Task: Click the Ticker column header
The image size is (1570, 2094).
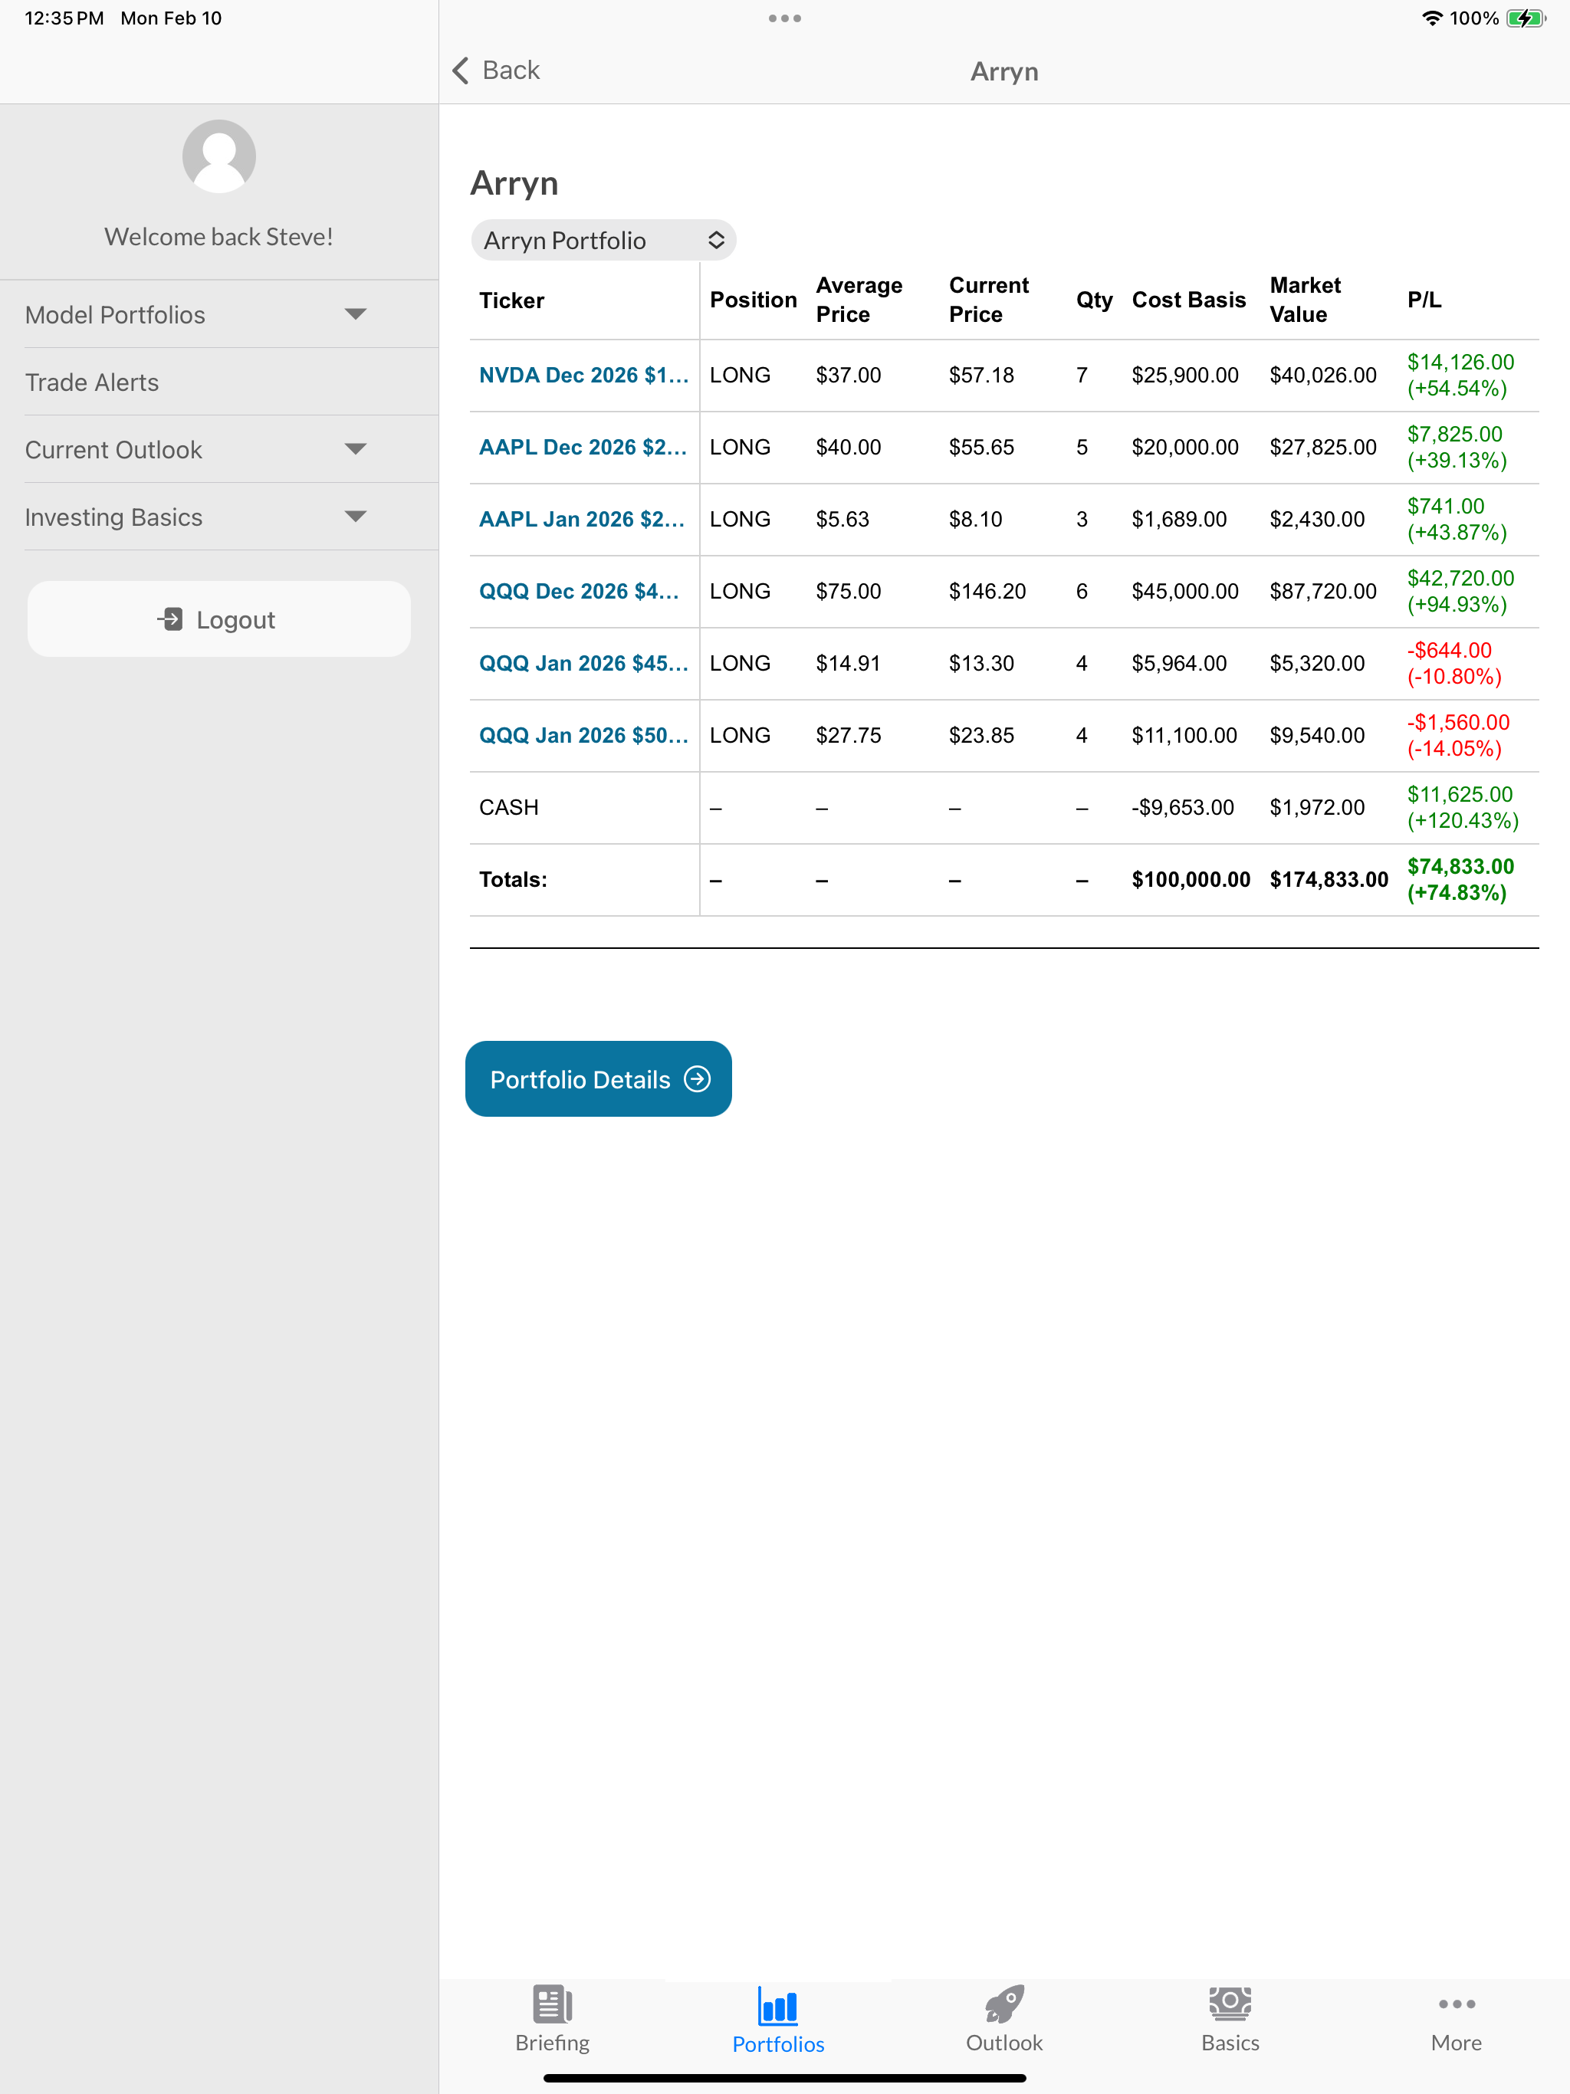Action: pyautogui.click(x=511, y=300)
